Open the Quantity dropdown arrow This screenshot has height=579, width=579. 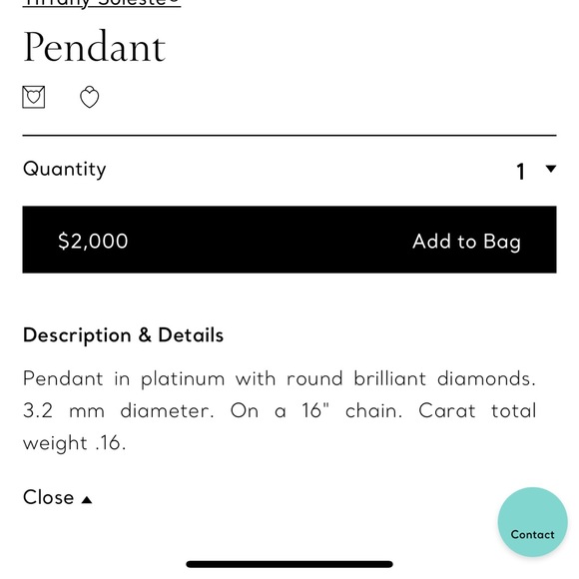(x=551, y=169)
